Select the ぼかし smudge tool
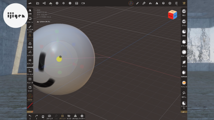The width and height of the screenshot is (214, 120). coord(184,94)
